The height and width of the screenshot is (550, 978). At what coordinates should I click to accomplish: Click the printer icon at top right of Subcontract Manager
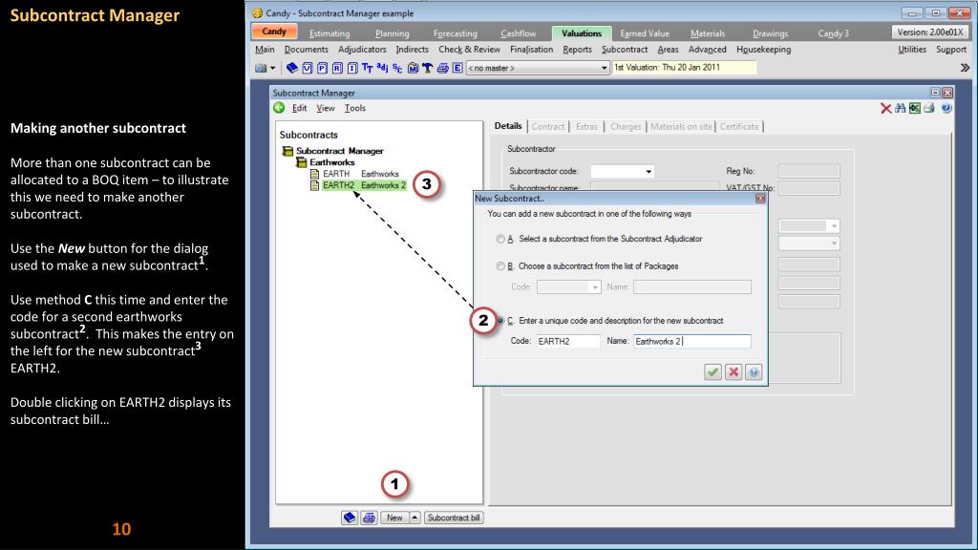coord(929,109)
